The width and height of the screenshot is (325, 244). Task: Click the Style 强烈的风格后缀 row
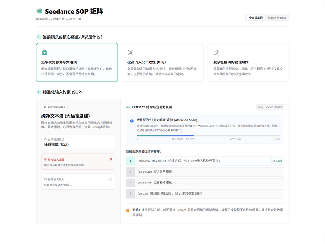coord(205,194)
